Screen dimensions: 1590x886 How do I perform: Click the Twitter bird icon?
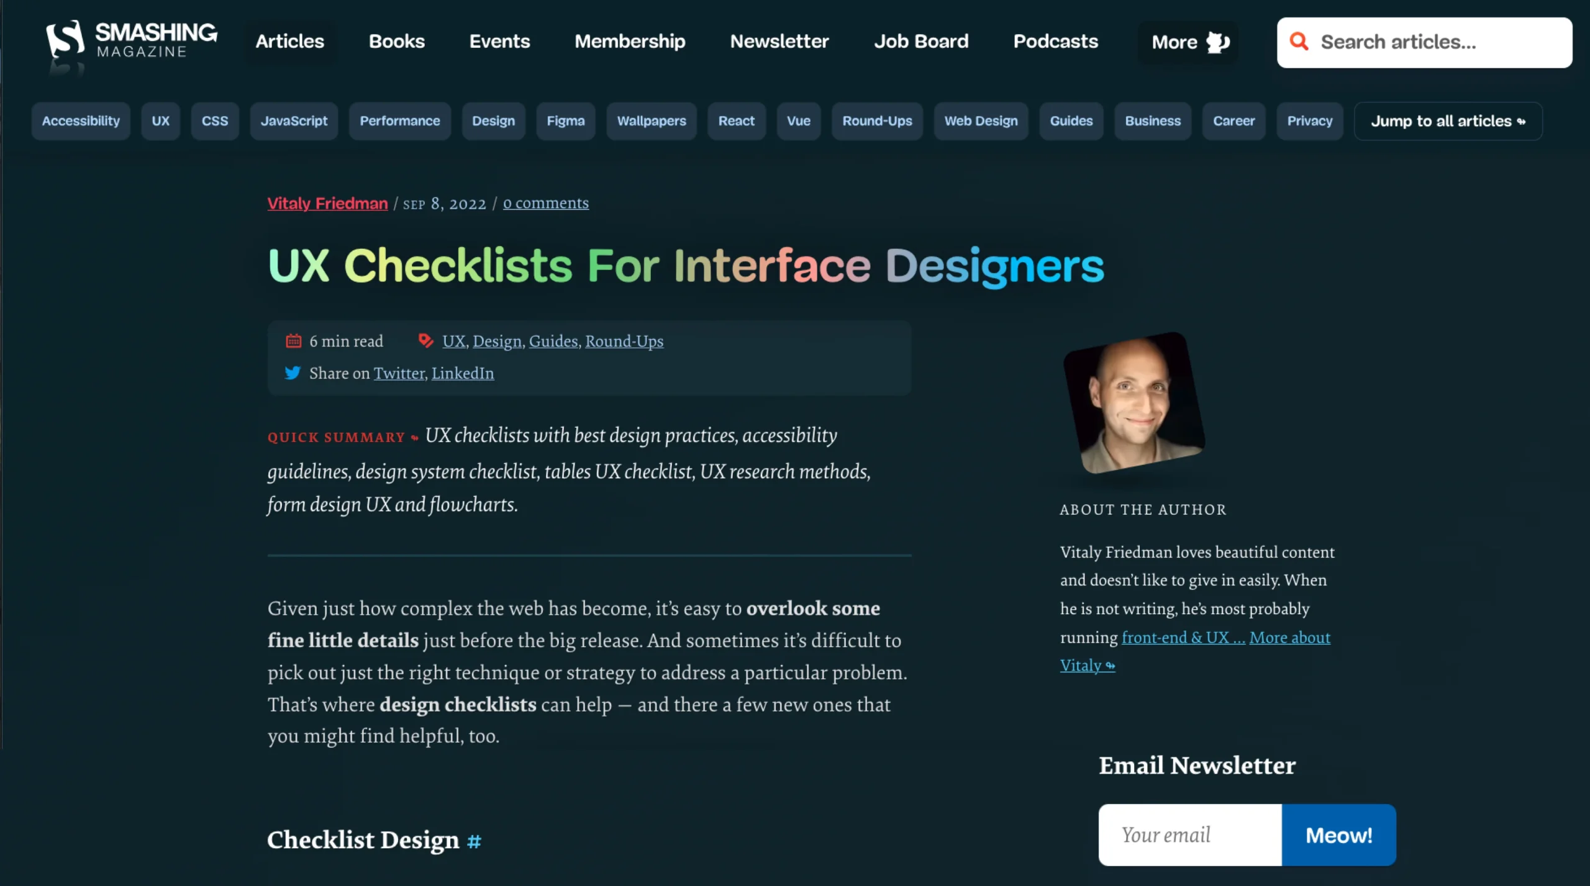coord(293,373)
